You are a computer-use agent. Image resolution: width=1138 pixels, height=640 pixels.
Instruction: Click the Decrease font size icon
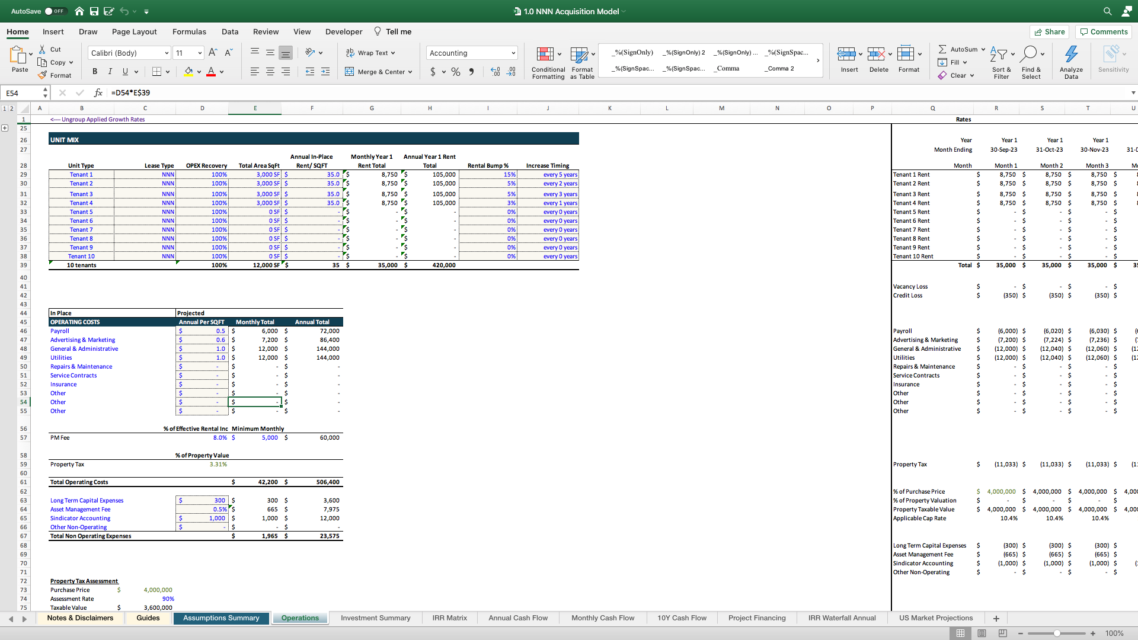point(229,53)
